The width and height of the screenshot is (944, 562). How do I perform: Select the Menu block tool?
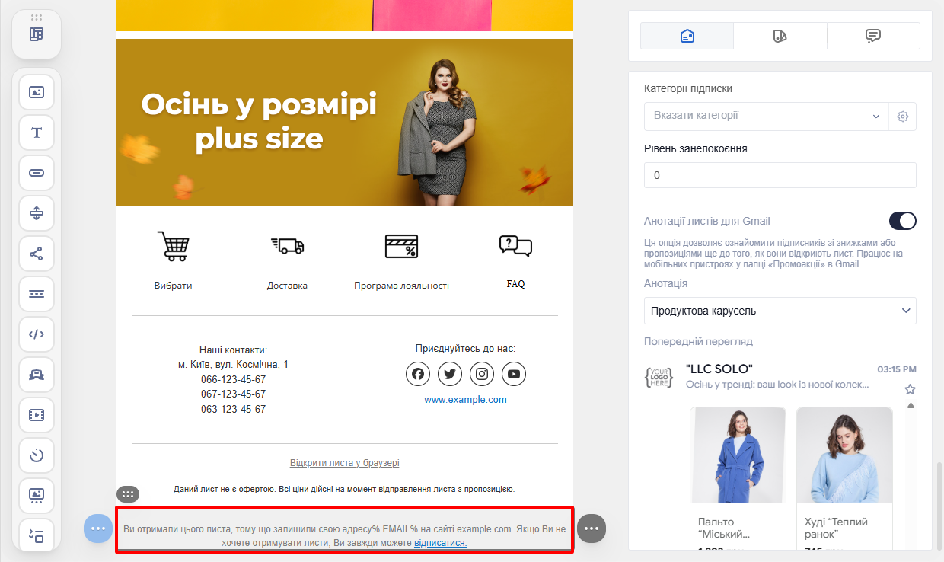click(37, 294)
